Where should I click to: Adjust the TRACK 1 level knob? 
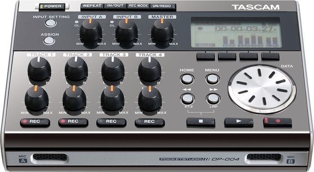37,99
